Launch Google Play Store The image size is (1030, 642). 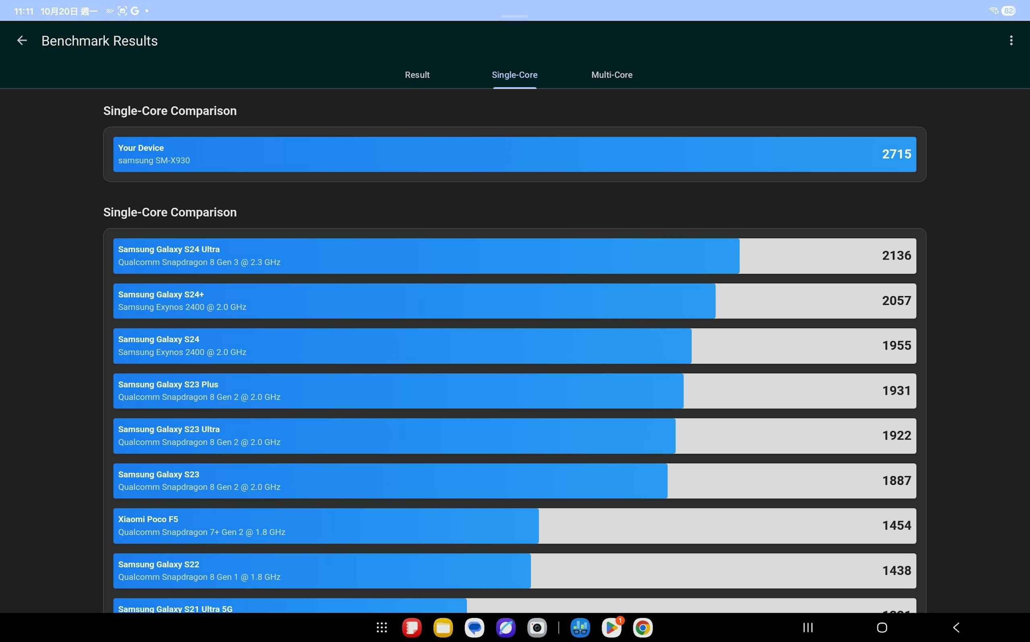coord(612,627)
